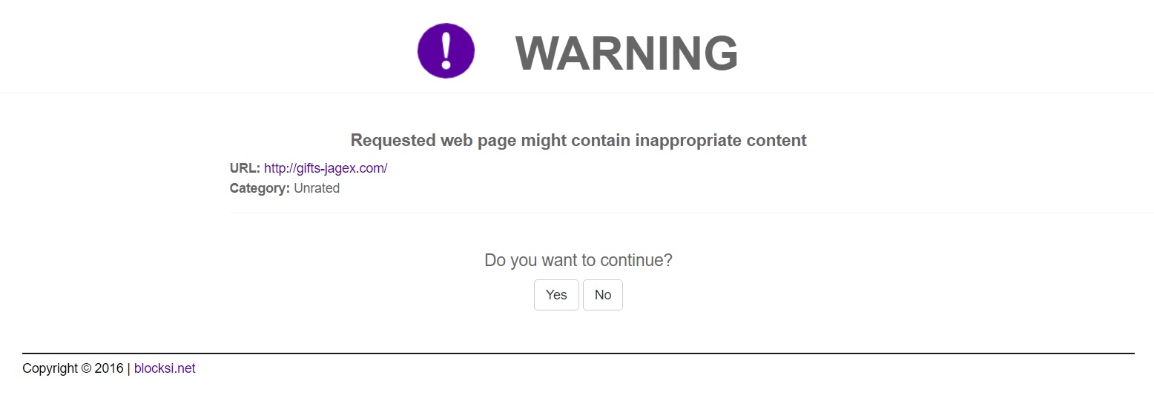1154x395 pixels.
Task: Click the black footer divider line
Action: coord(578,353)
